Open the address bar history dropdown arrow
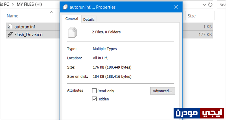Image resolution: width=226 pixels, height=120 pixels. click(x=204, y=5)
